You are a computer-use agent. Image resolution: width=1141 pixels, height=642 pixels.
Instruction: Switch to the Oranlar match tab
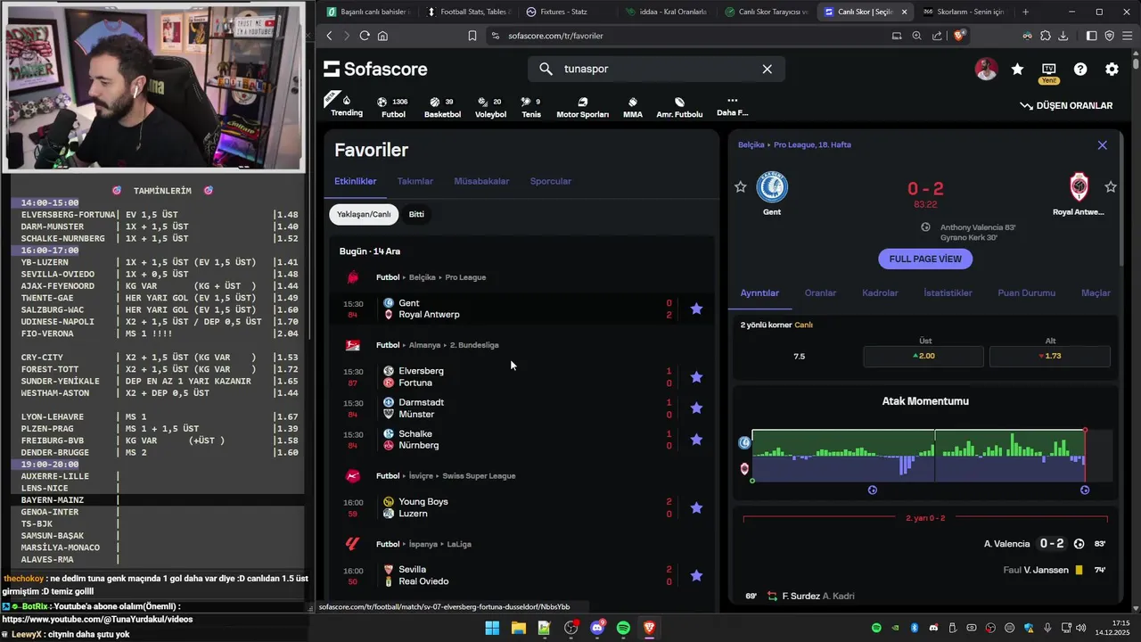[820, 292]
